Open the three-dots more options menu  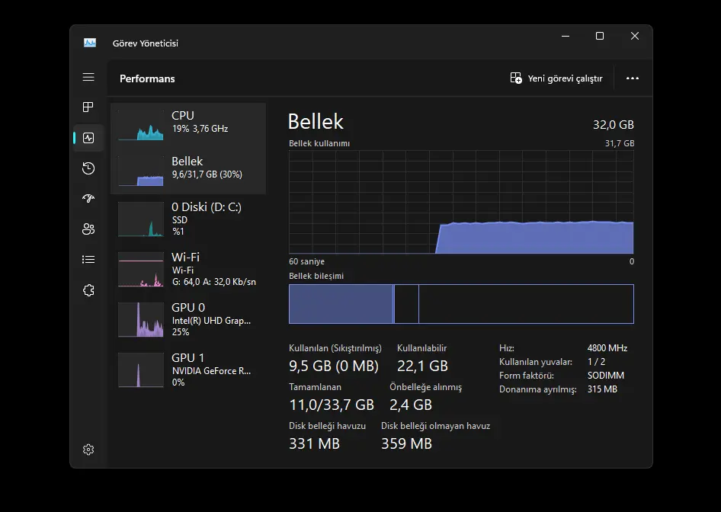(x=633, y=78)
